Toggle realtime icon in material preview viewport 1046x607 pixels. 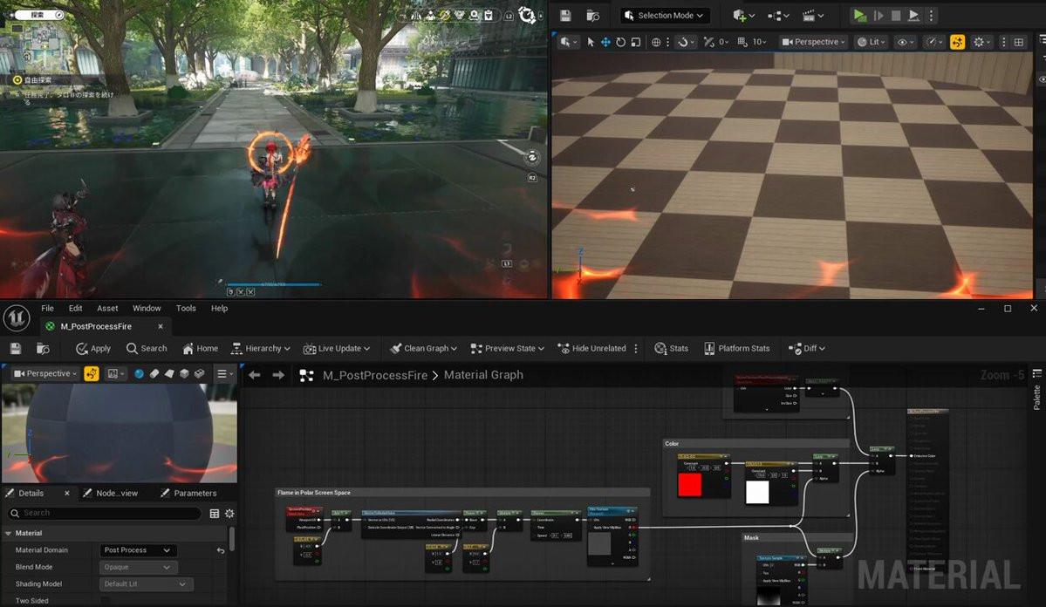92,373
